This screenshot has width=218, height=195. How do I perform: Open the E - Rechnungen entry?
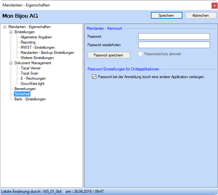tap(33, 78)
